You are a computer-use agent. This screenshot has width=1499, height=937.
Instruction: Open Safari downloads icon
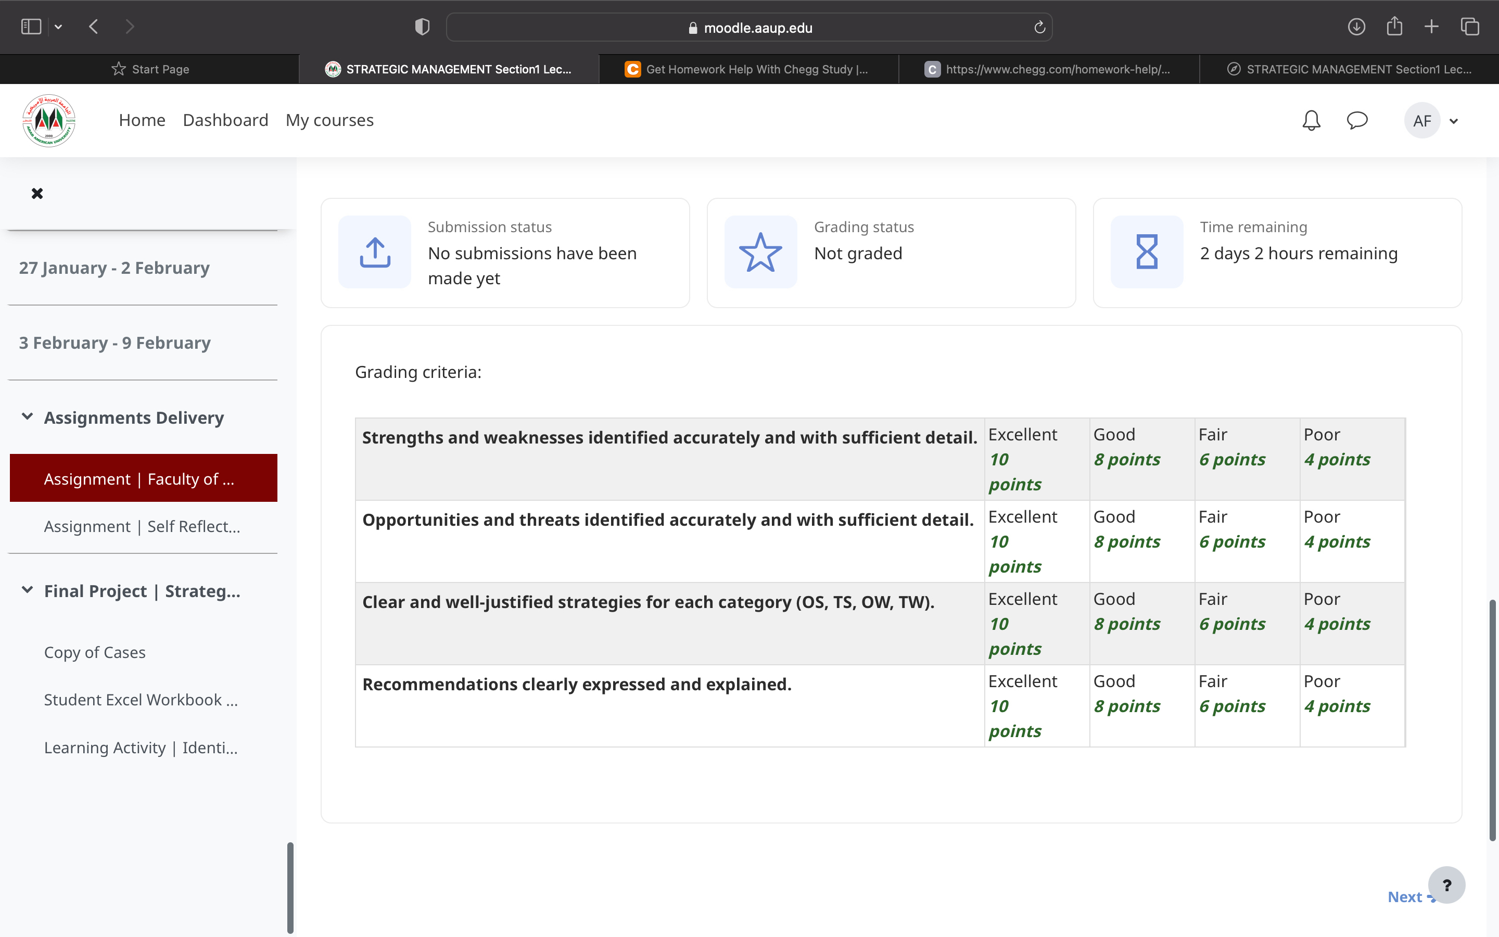click(x=1356, y=27)
